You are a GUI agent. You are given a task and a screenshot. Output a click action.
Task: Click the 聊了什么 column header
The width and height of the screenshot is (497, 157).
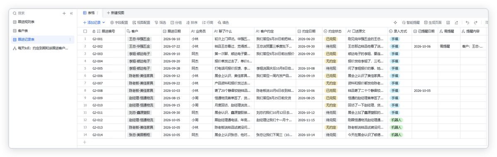click(233, 31)
